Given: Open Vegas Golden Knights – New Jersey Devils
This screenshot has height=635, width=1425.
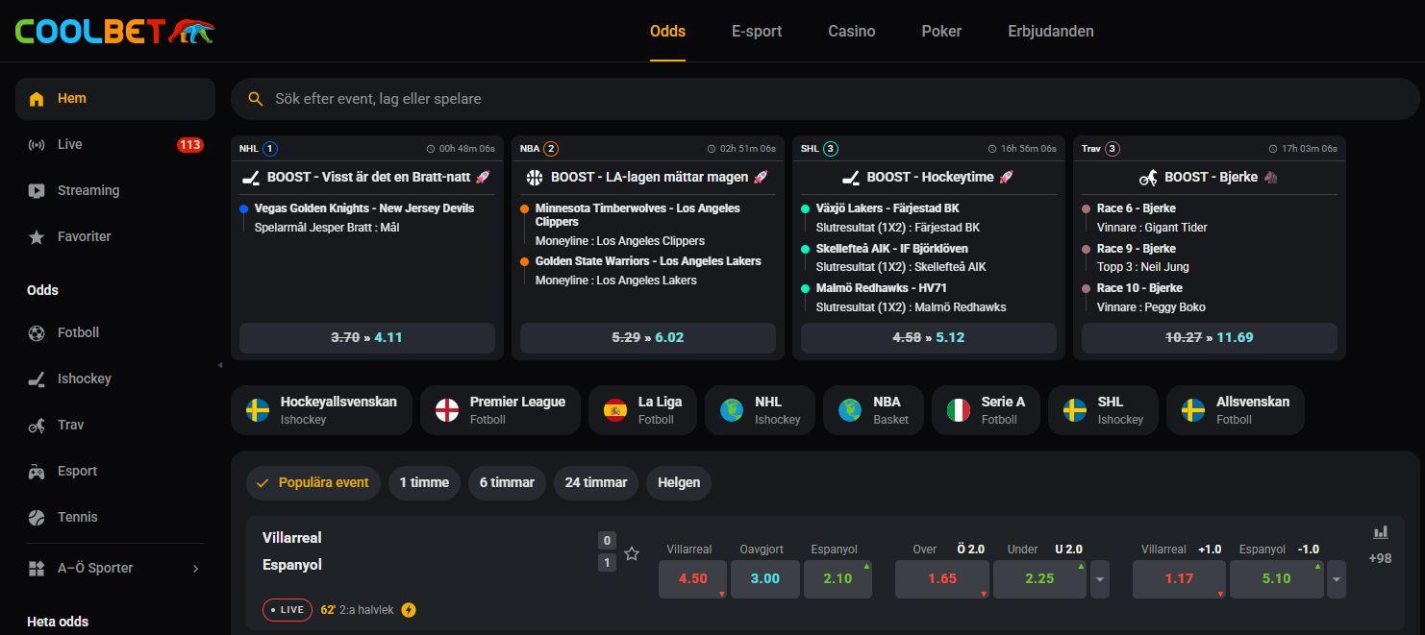Looking at the screenshot, I should tap(364, 208).
